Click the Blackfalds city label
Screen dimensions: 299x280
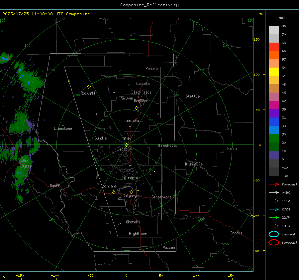[x=141, y=92]
